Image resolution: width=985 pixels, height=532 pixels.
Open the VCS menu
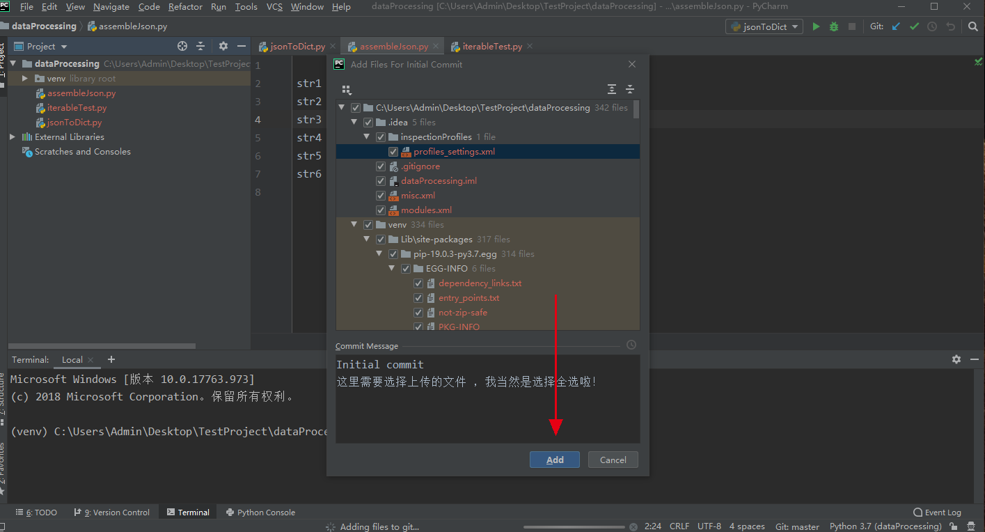[274, 7]
